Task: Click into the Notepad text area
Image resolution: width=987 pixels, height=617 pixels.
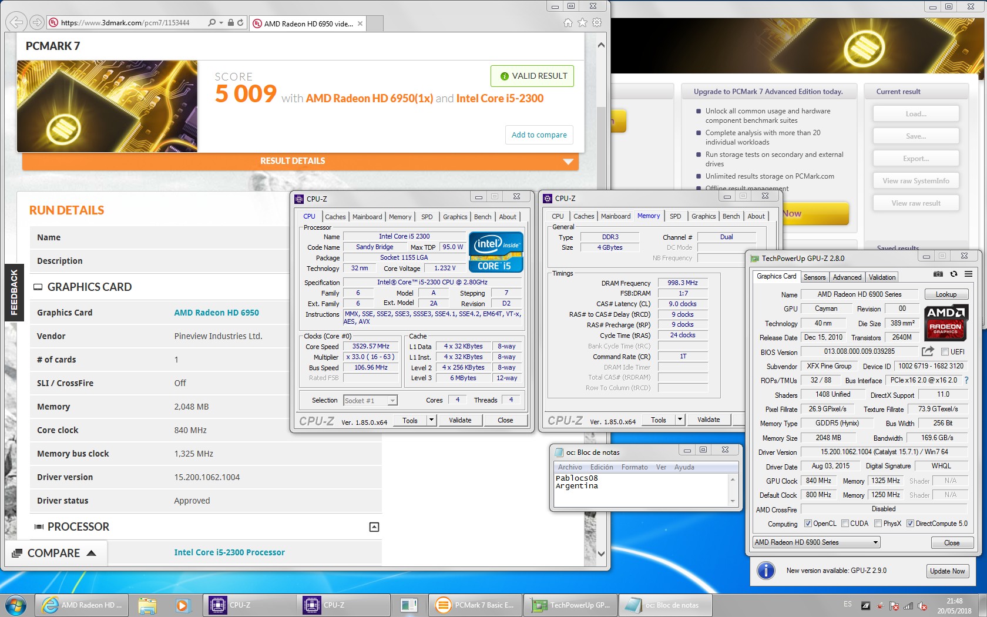Action: tap(640, 489)
